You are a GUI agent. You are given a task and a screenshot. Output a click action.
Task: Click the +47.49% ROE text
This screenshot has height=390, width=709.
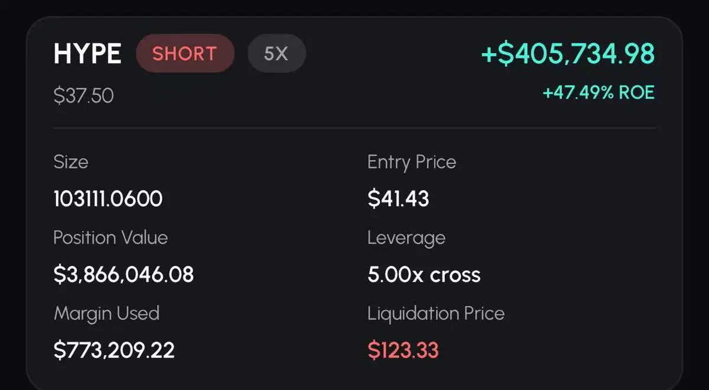(599, 93)
